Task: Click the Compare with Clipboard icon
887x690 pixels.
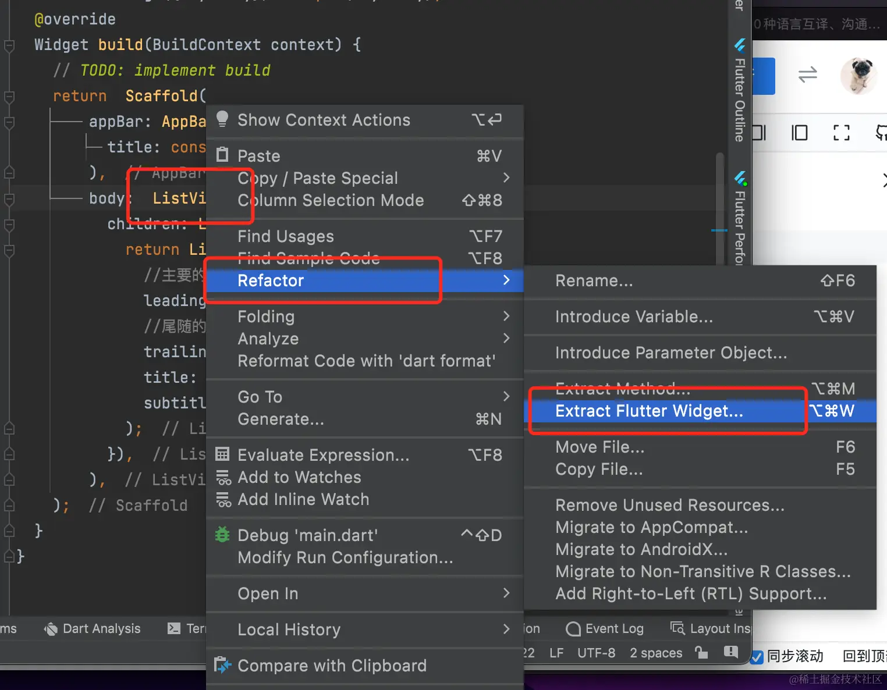Action: 222,665
